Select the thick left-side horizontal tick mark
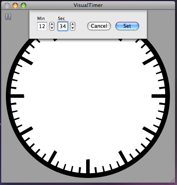This screenshot has height=185, width=177. [x=17, y=96]
